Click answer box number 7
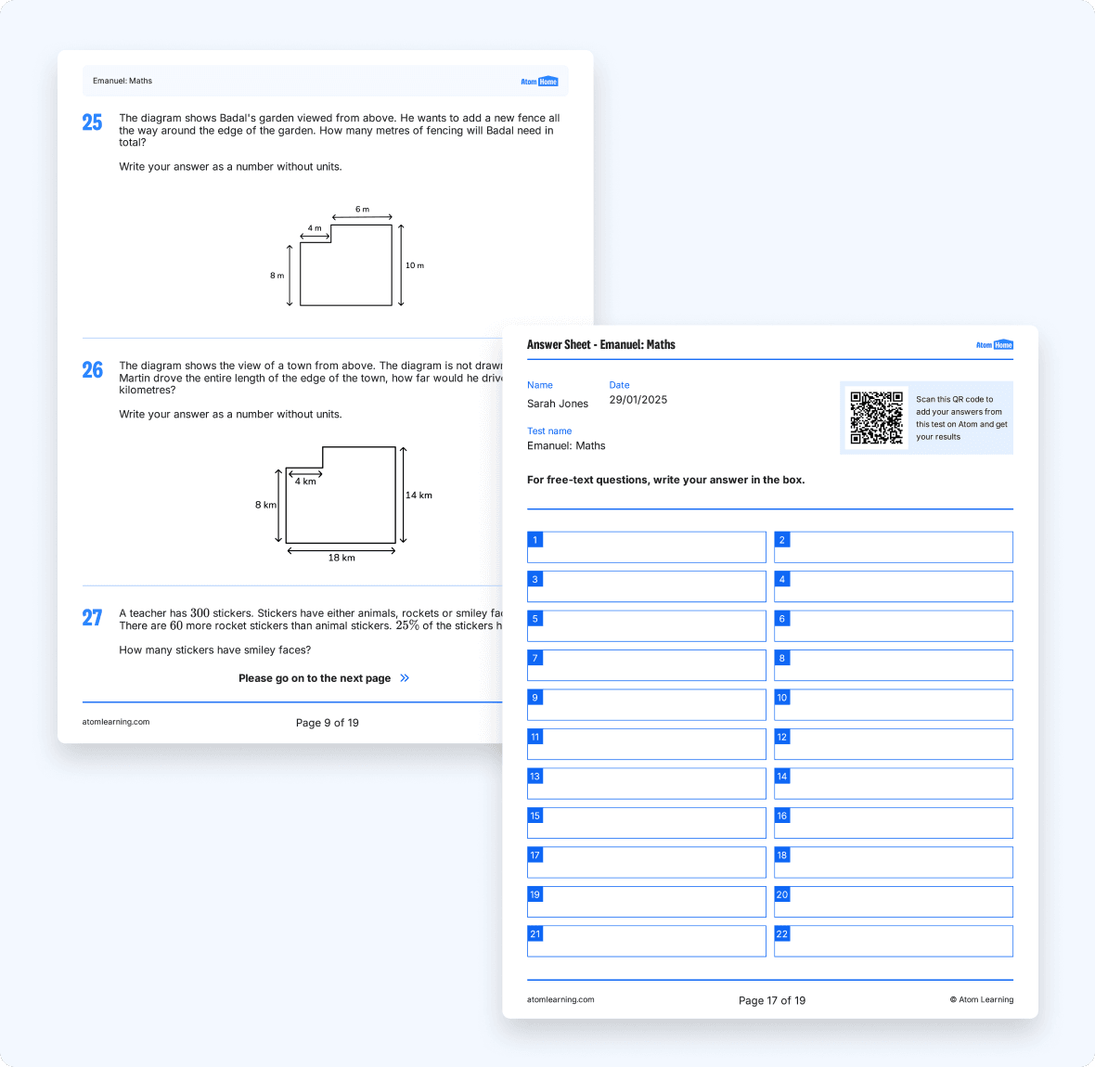 click(647, 665)
